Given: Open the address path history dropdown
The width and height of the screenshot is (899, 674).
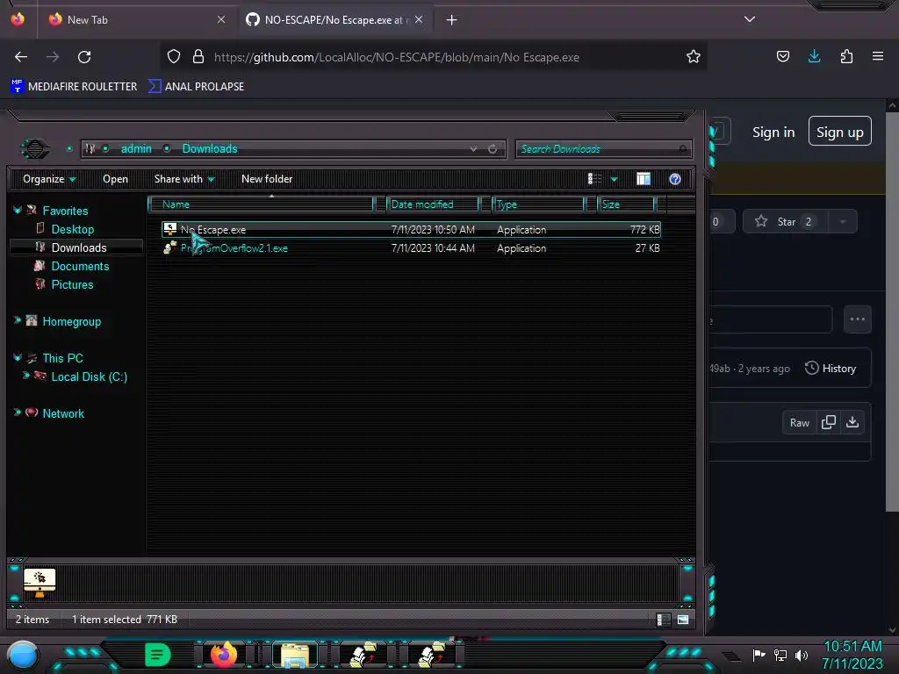Looking at the screenshot, I should pos(473,149).
